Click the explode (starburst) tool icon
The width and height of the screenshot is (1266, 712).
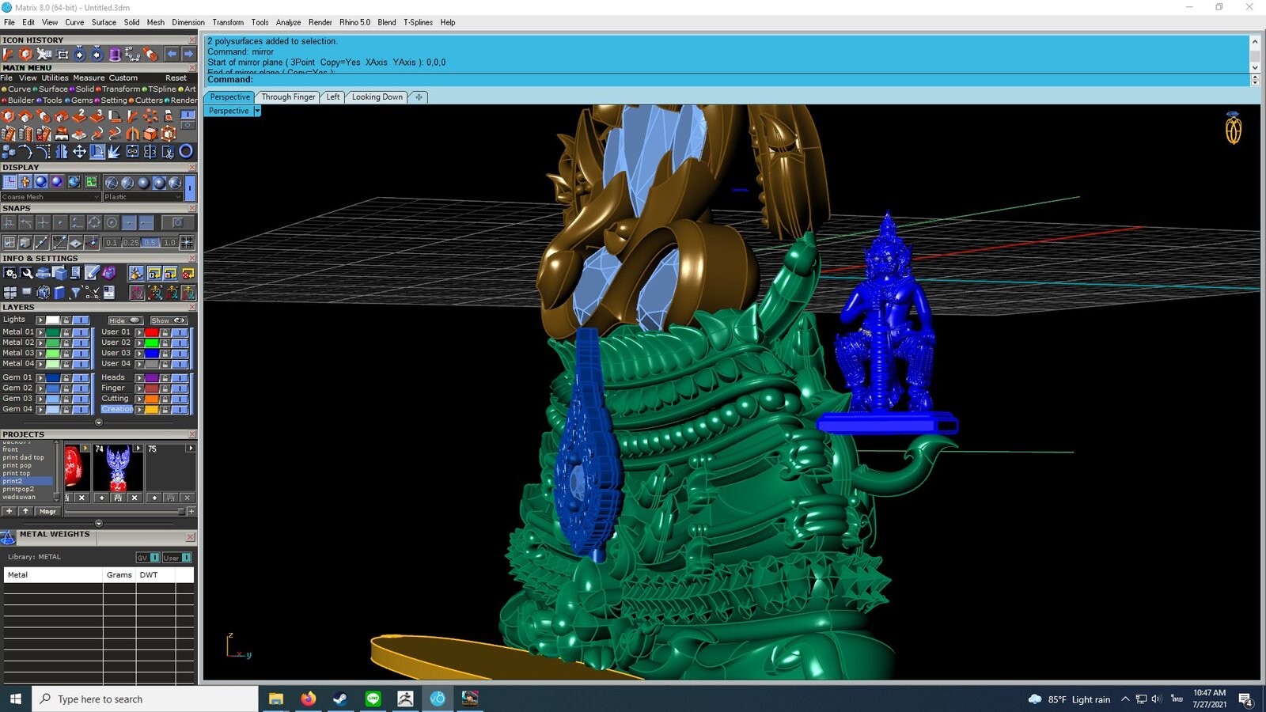[114, 151]
